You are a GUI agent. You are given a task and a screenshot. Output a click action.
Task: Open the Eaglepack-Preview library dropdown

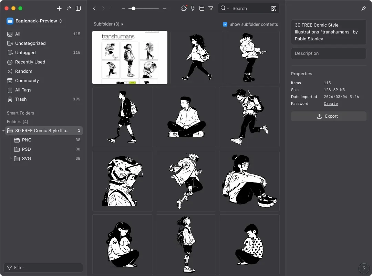(x=34, y=21)
